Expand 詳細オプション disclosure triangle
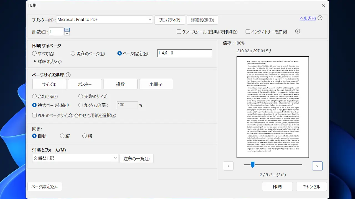Screen dimensions: 355x199 [x=35, y=61]
